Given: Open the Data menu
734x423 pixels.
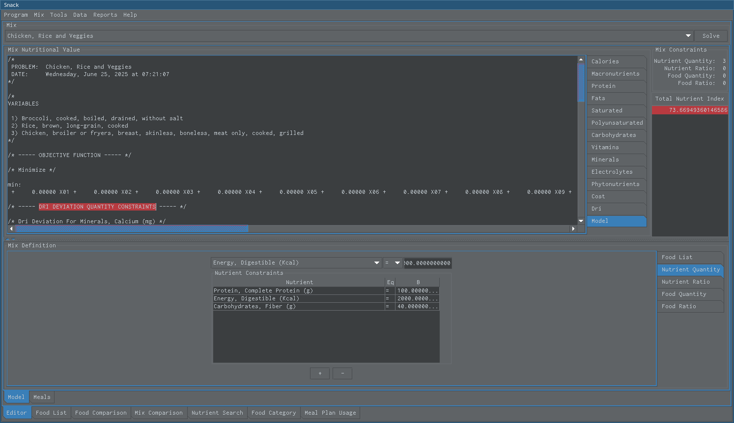Looking at the screenshot, I should click(80, 15).
